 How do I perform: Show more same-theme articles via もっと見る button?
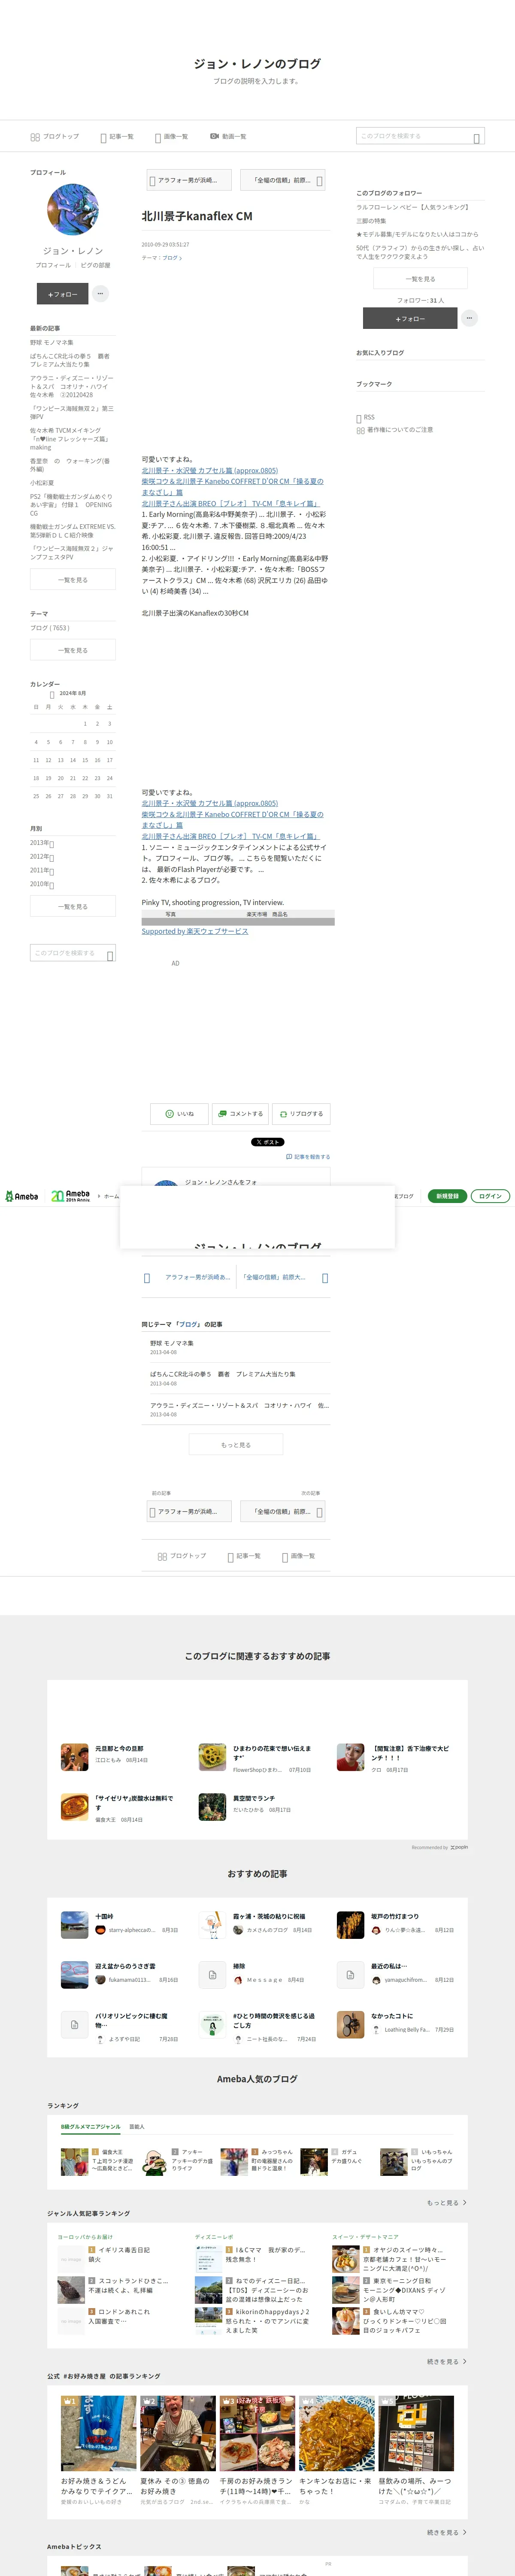pos(236,1444)
